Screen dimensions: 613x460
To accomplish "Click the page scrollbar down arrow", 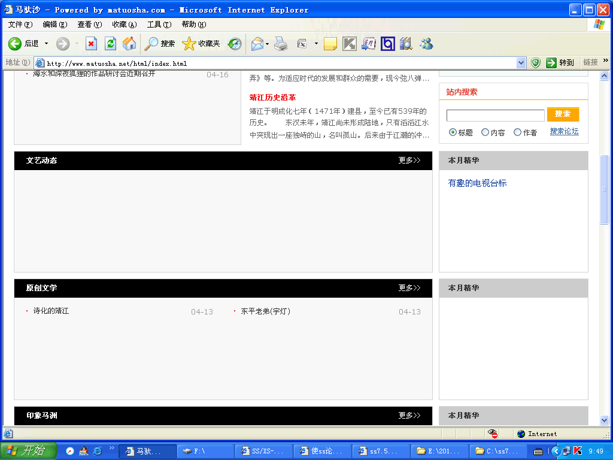I will click(x=605, y=420).
